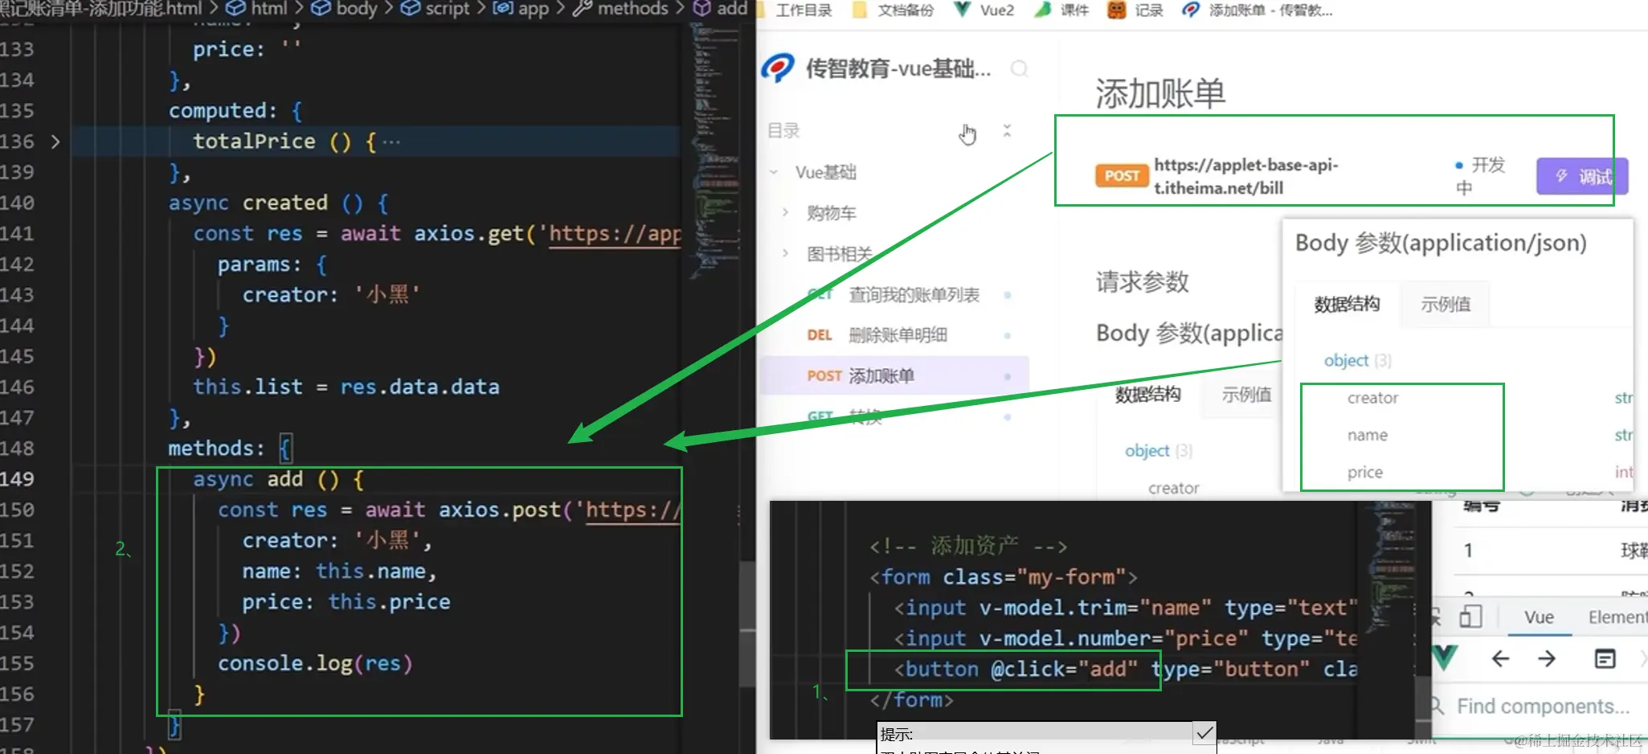This screenshot has width=1648, height=754.
Task: Click the Body 参数(application/json) popup title
Action: pos(1441,243)
